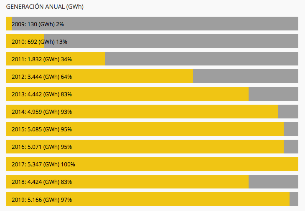Screen dimensions: 305x211
Task: Click the 2018: 4.424 (GWh) 83% label
Action: [42, 182]
